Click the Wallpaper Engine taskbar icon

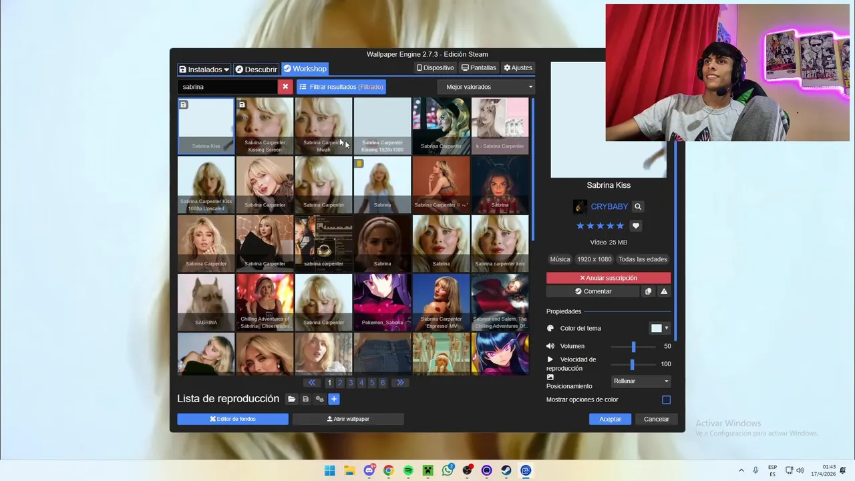click(x=526, y=470)
